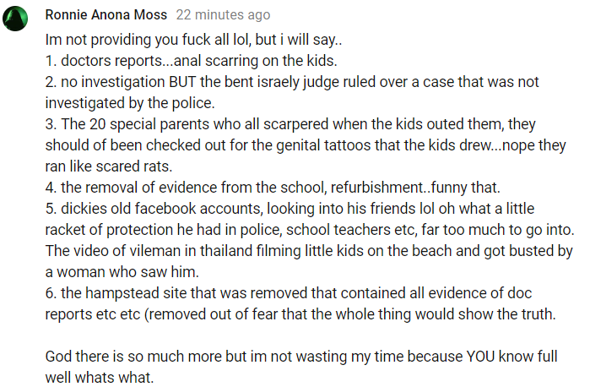Click the line starting 'The video of vileman'
Viewport: 590px width, 387px height.
point(309,251)
